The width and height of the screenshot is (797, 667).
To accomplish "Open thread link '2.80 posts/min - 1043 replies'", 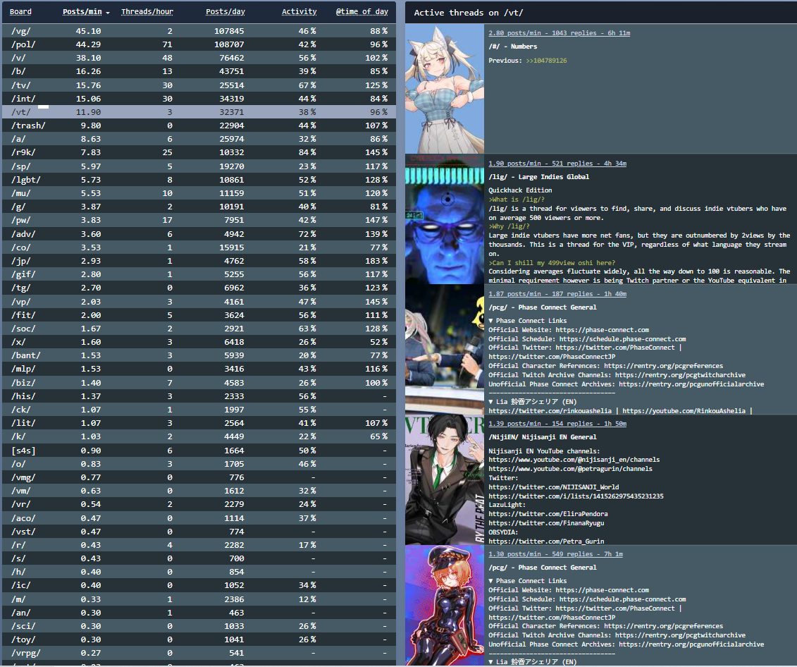I will tap(559, 33).
